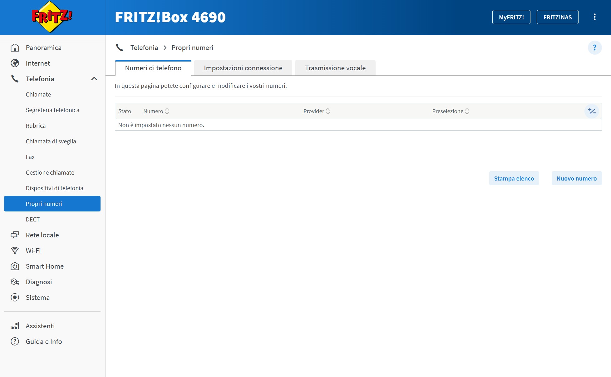Click the MyFRITZ! button
The height and width of the screenshot is (377, 611).
(511, 17)
